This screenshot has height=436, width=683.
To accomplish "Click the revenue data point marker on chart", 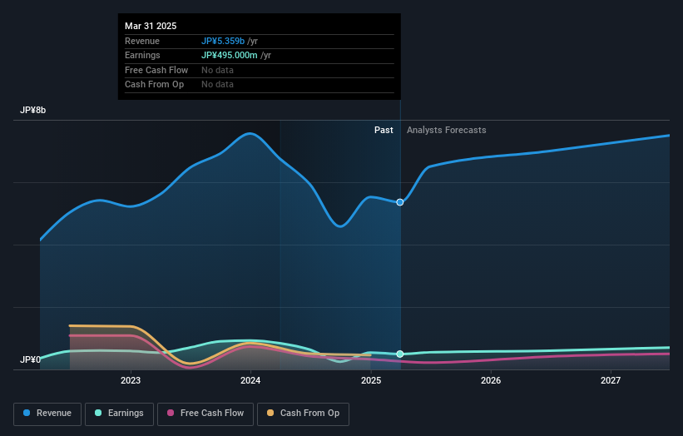I will click(x=400, y=202).
